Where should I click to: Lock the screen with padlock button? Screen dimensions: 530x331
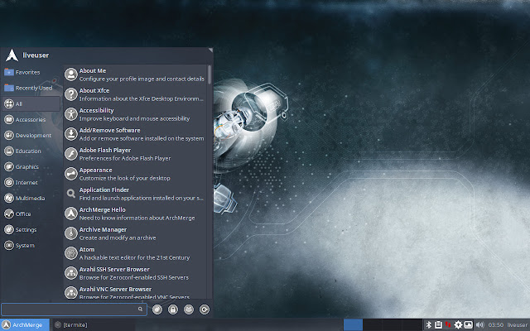pyautogui.click(x=173, y=309)
